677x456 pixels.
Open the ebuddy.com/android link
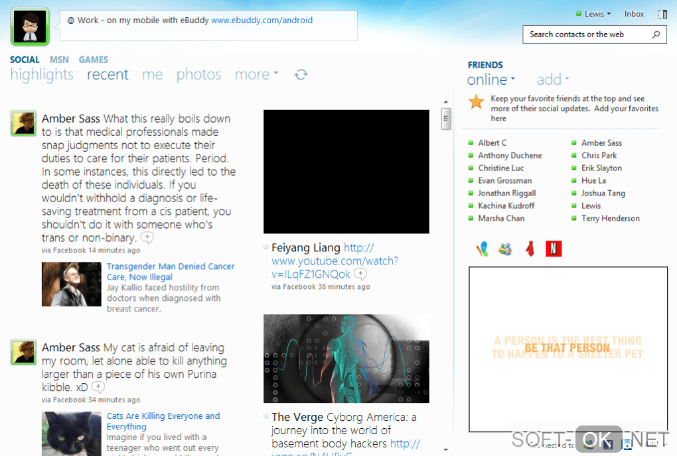point(262,21)
